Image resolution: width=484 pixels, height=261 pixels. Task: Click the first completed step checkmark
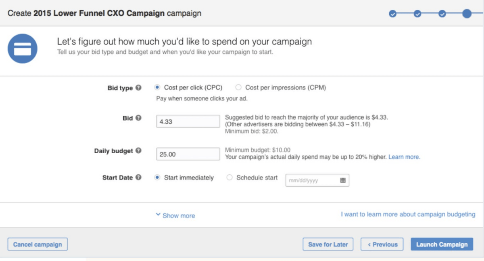tap(392, 14)
